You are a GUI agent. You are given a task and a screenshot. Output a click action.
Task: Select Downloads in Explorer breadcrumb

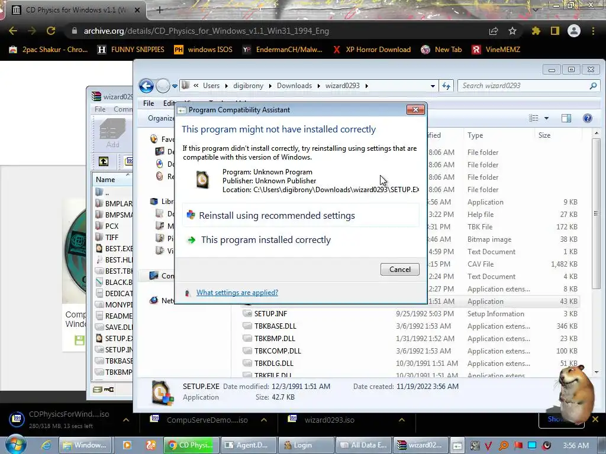click(x=294, y=86)
